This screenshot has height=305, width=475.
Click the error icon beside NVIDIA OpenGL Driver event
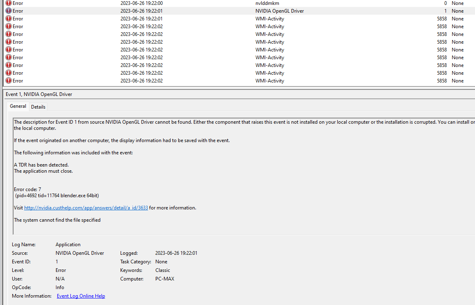[x=8, y=11]
